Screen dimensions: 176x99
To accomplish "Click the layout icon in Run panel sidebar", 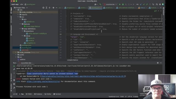I will pos(14,84).
